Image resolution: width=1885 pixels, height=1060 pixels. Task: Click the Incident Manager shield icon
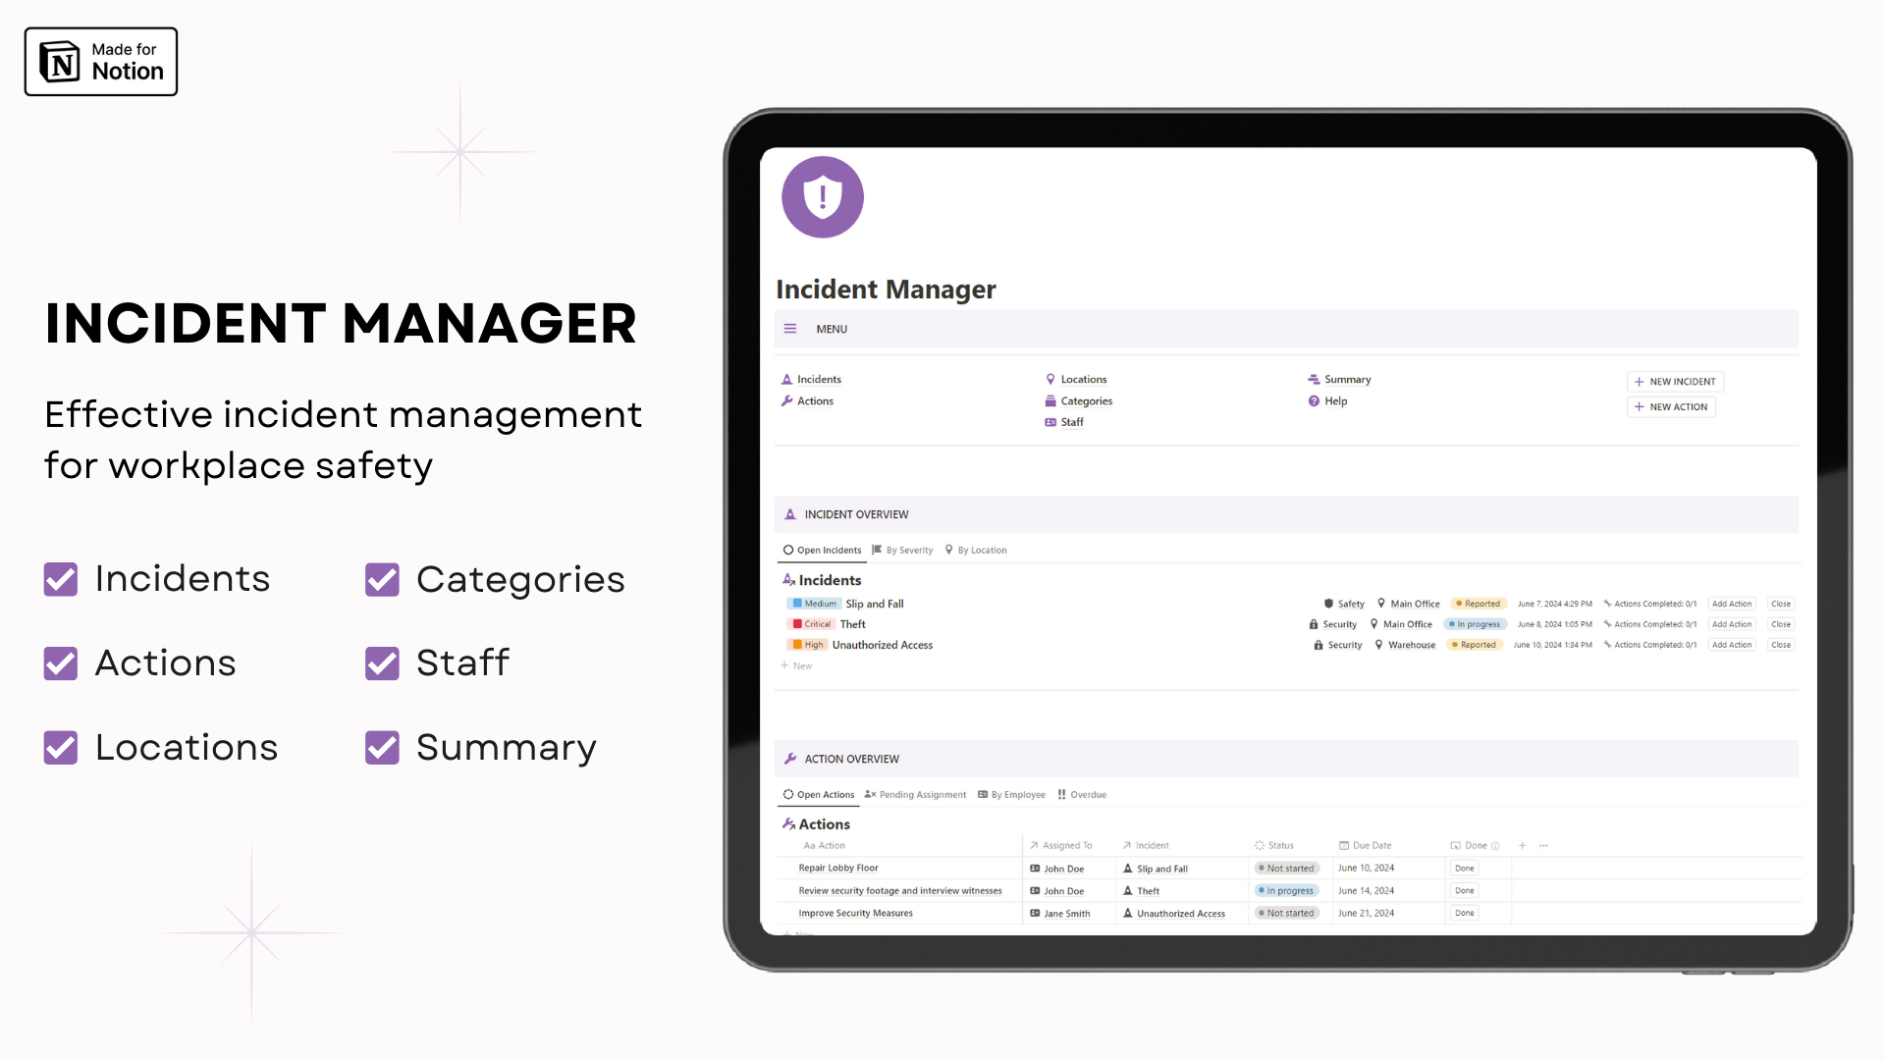click(x=822, y=196)
